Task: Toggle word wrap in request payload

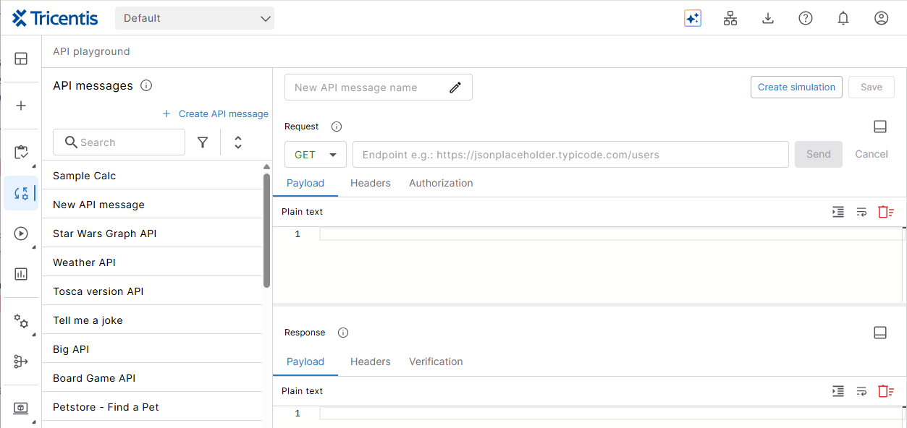Action: coord(861,212)
